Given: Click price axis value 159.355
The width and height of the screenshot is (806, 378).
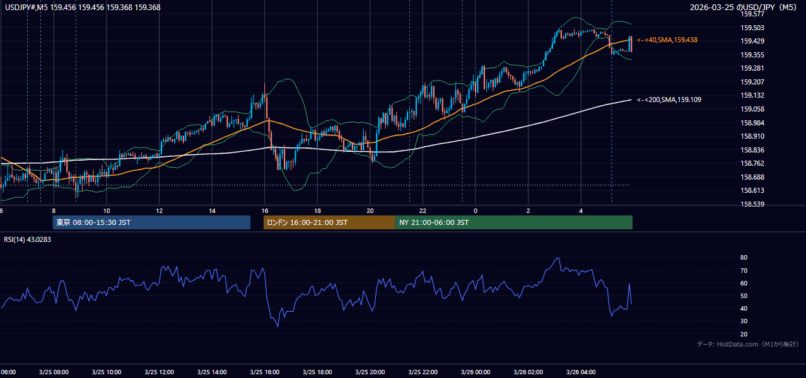Looking at the screenshot, I should tap(752, 55).
